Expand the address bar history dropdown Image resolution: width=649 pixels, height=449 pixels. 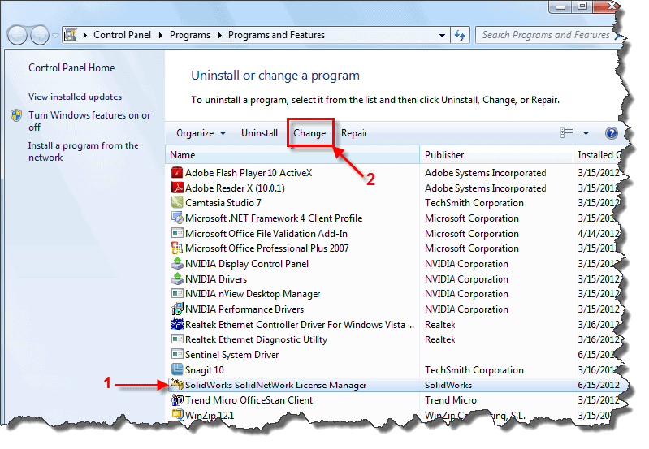pos(441,36)
